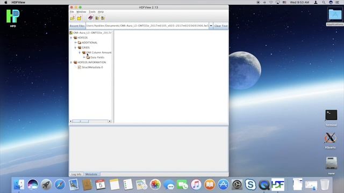Open QuickTime Player from the dock

point(264,184)
